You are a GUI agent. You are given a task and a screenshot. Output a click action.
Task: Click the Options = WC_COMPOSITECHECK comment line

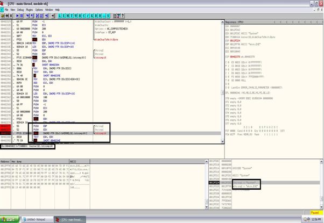click(111, 28)
